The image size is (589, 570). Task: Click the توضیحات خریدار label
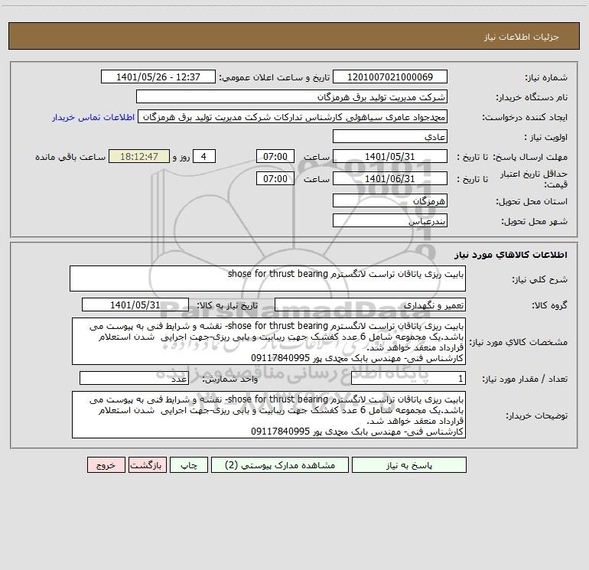537,416
